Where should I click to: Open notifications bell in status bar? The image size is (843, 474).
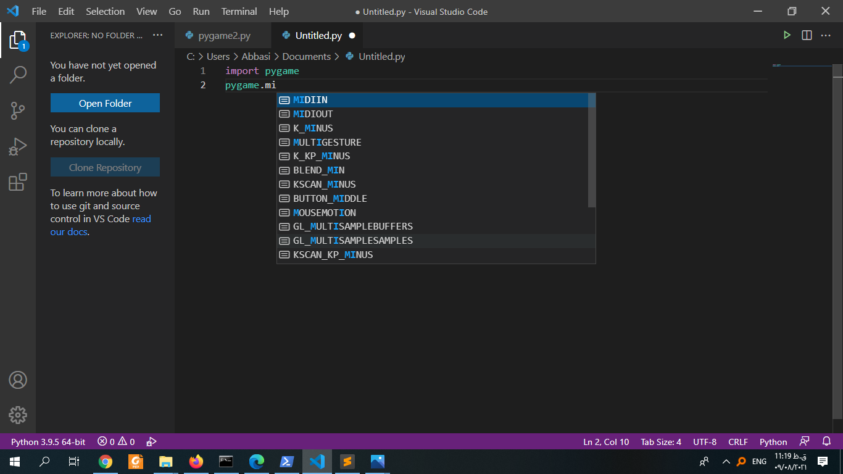click(x=827, y=442)
